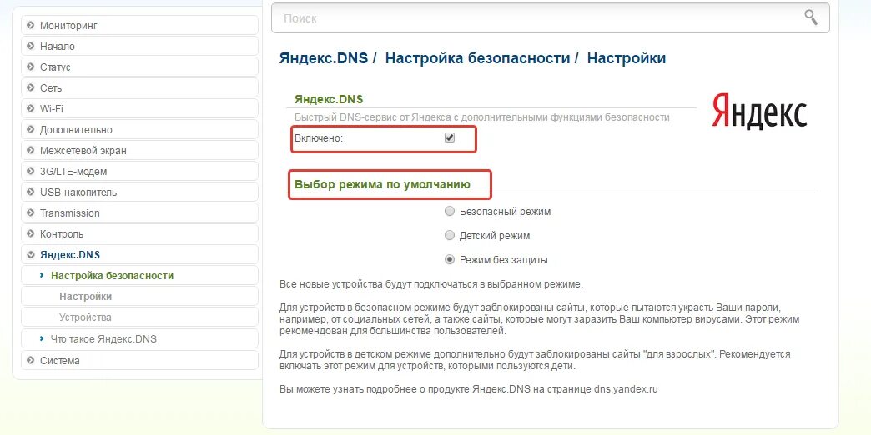Open the Статус section
This screenshot has height=435, width=871.
(139, 67)
